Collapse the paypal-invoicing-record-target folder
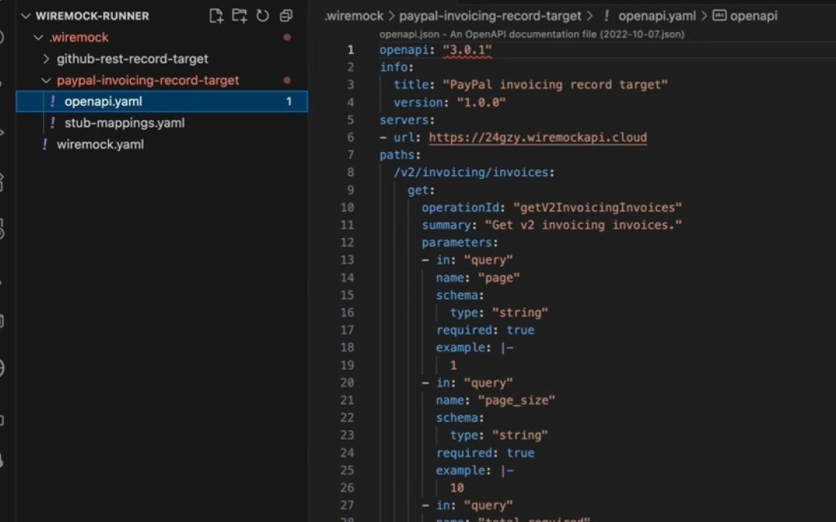The width and height of the screenshot is (836, 522). click(x=46, y=81)
